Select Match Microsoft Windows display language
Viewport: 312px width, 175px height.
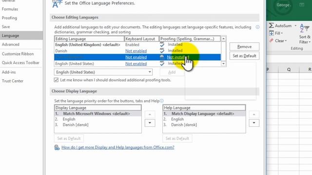(x=97, y=114)
